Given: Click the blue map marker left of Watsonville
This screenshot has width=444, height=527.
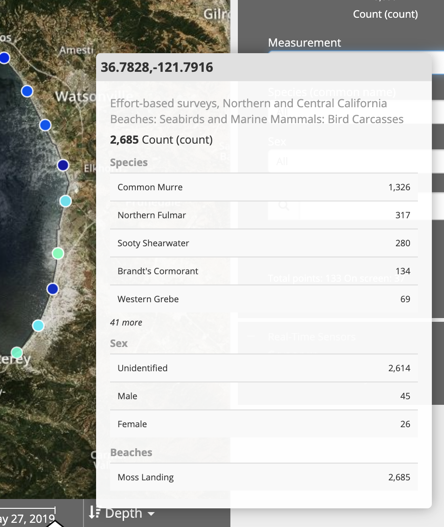Looking at the screenshot, I should 27,91.
